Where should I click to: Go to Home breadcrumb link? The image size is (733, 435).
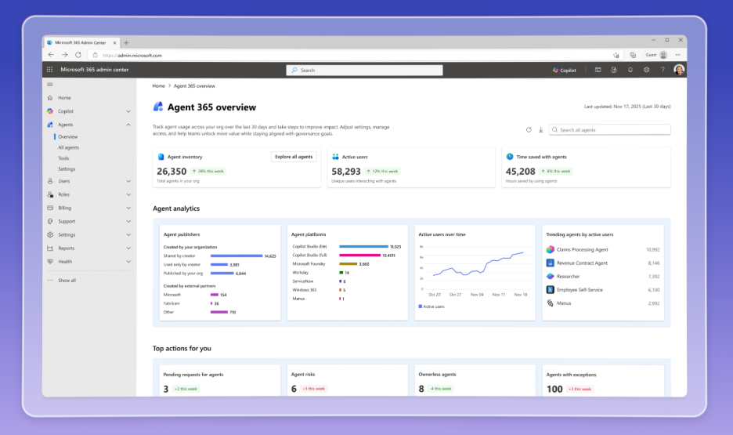(159, 85)
